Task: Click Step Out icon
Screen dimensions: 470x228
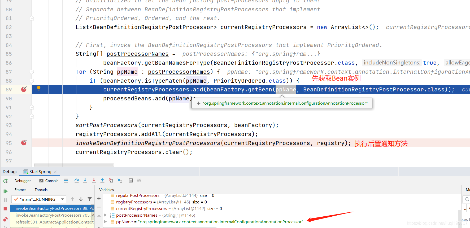Action: pos(102,180)
